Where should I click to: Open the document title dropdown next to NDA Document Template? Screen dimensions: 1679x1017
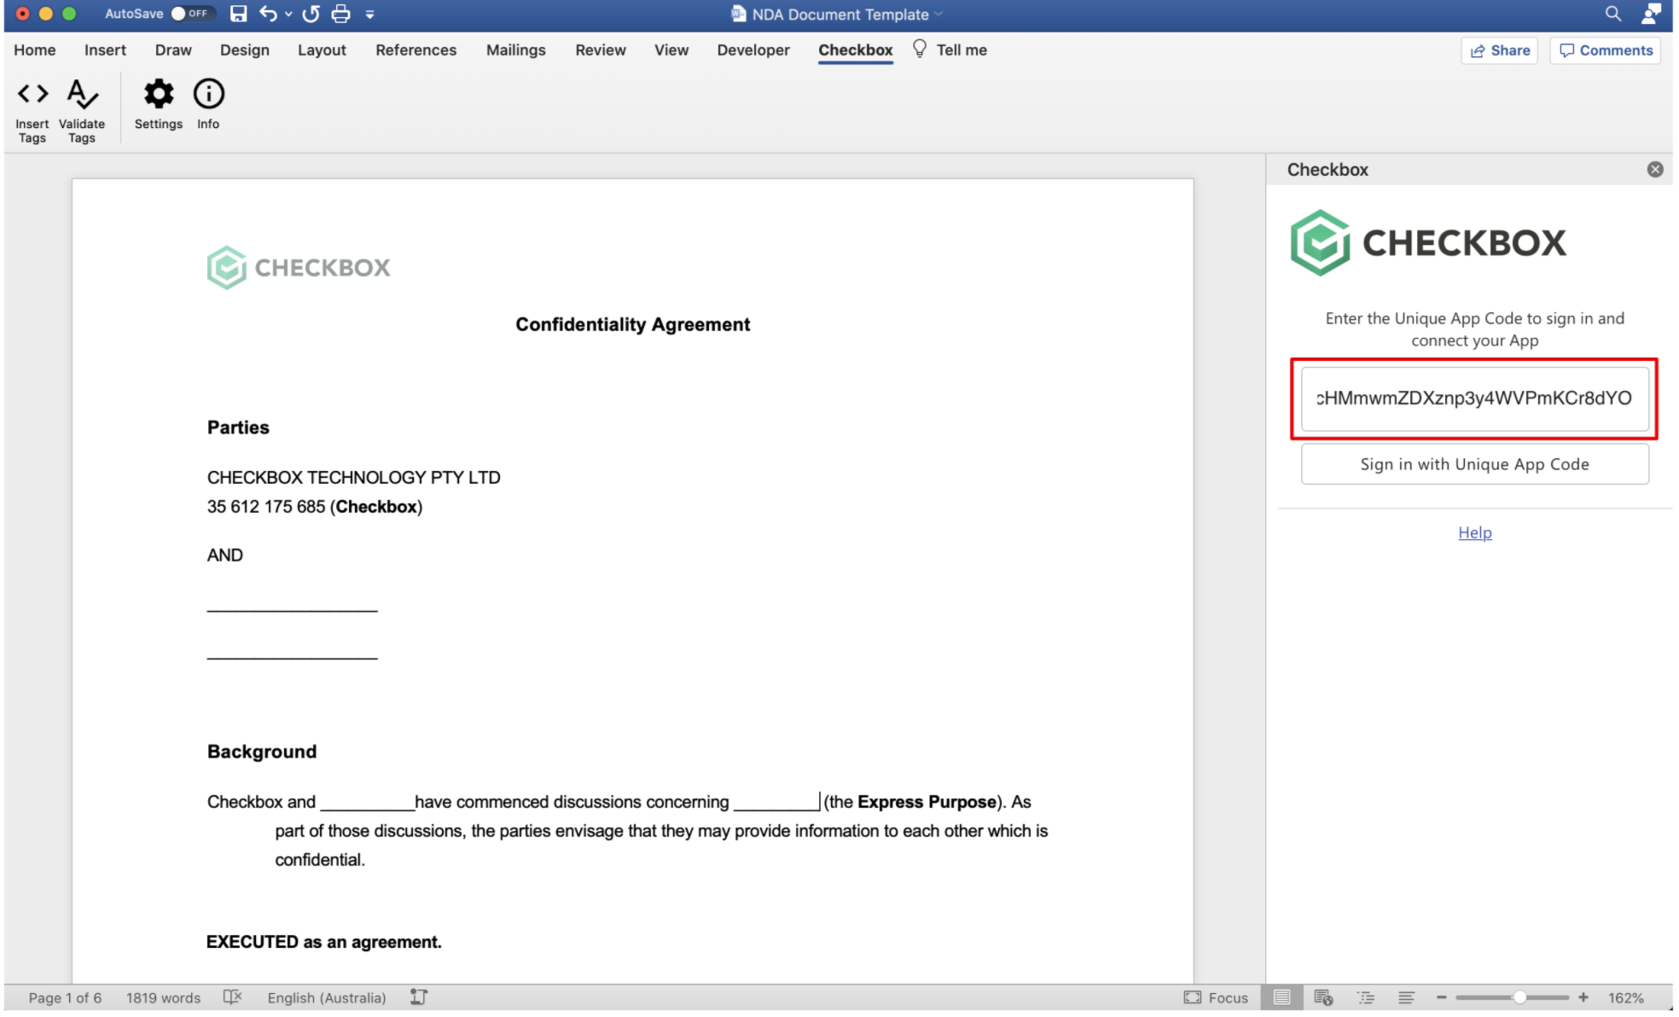pos(939,15)
